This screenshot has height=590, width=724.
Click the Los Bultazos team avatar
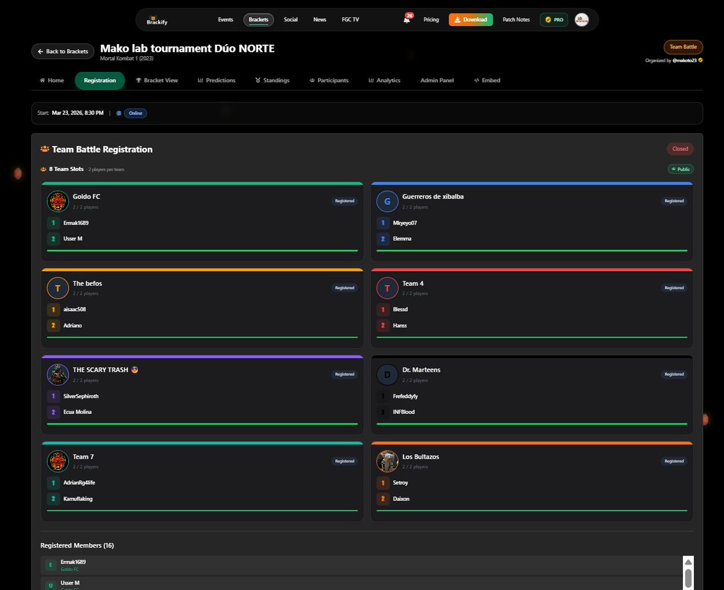tap(387, 461)
